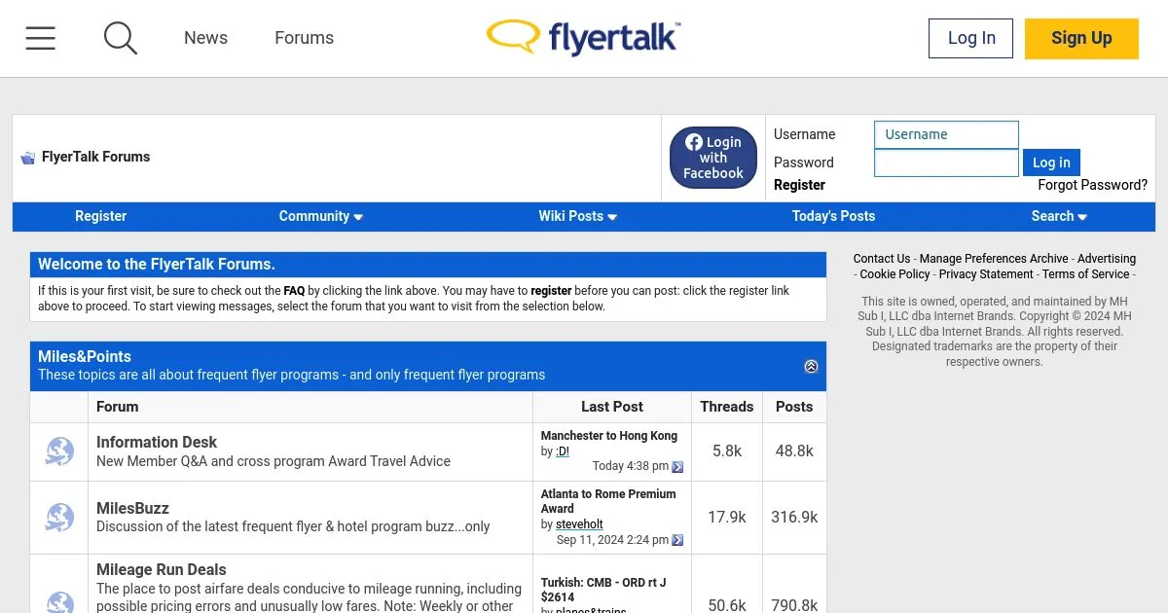Image resolution: width=1168 pixels, height=613 pixels.
Task: Click the Advertising link
Action: (x=1107, y=259)
